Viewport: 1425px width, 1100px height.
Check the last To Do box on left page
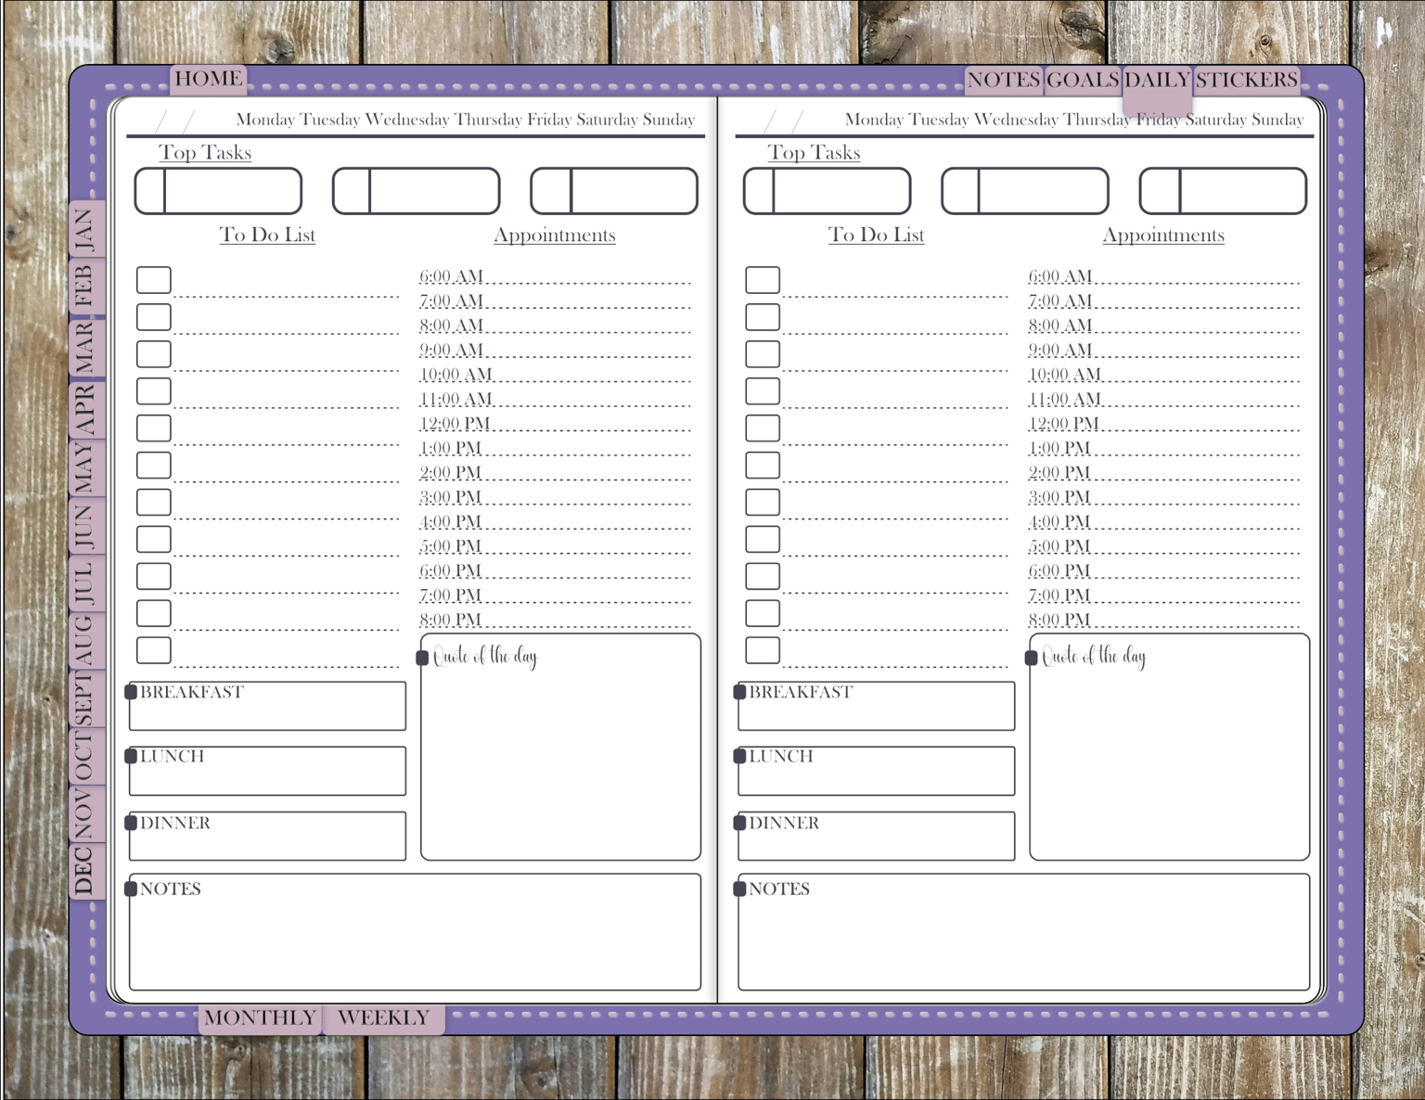[154, 650]
